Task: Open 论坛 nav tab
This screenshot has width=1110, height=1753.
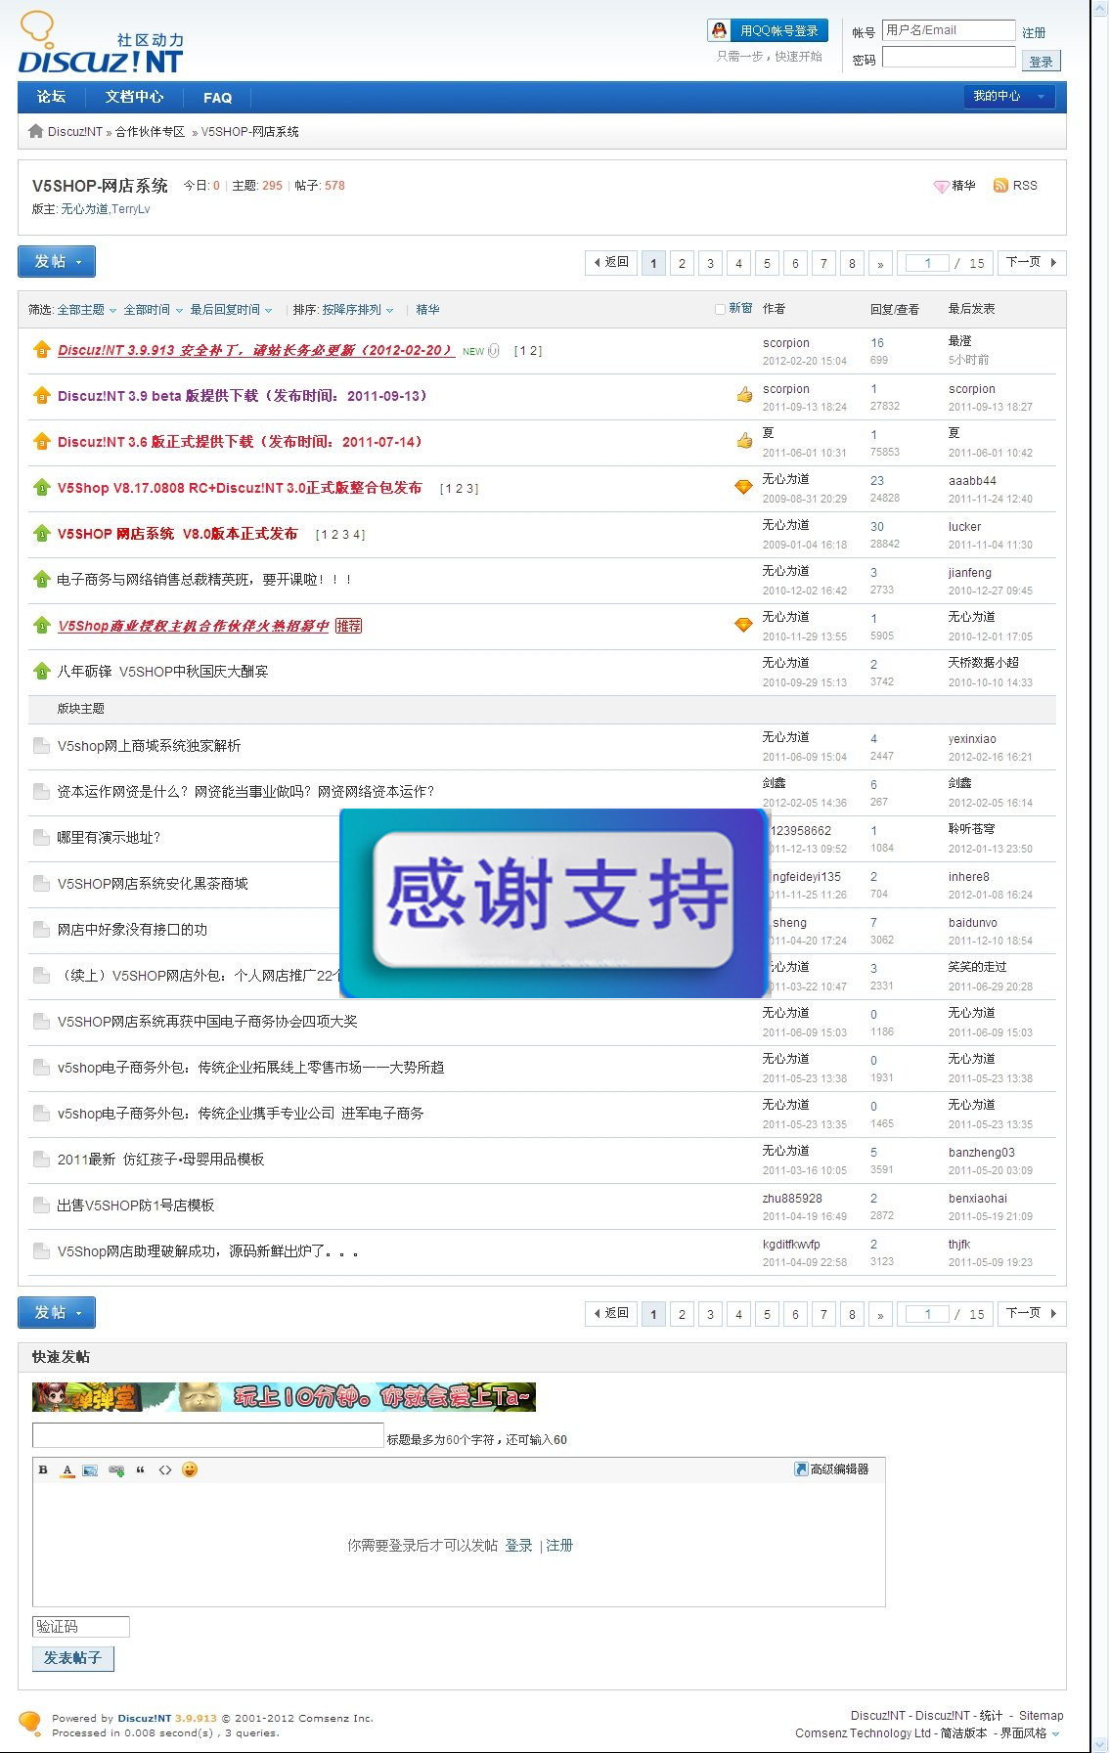Action: (x=51, y=97)
